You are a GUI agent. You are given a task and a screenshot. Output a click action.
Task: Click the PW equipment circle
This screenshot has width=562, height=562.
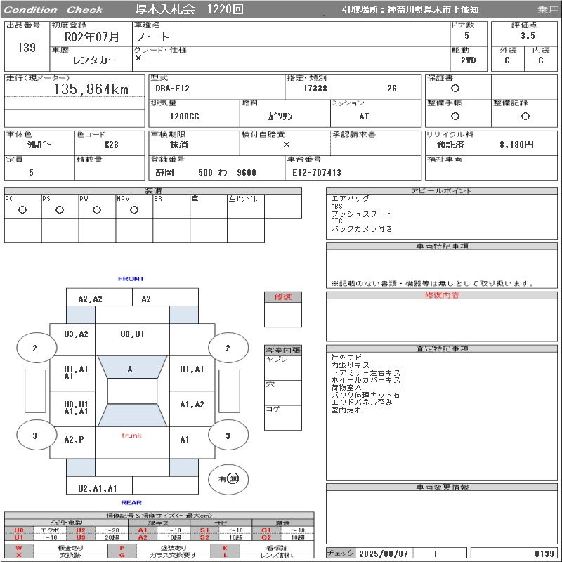[97, 209]
